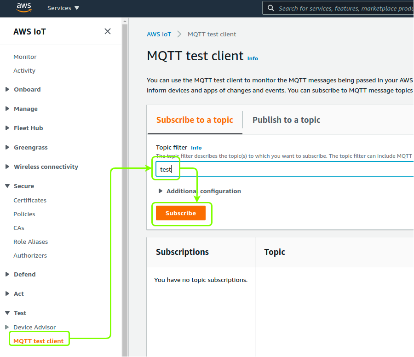Open Monitor in the sidebar
Viewport: 414px width, 357px height.
(25, 57)
